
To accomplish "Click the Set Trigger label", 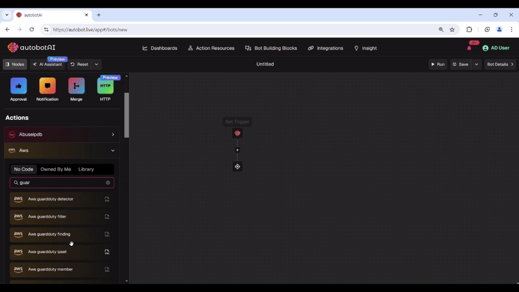I will tap(237, 122).
